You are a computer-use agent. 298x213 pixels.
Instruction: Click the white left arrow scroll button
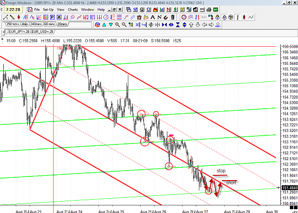(x=205, y=25)
